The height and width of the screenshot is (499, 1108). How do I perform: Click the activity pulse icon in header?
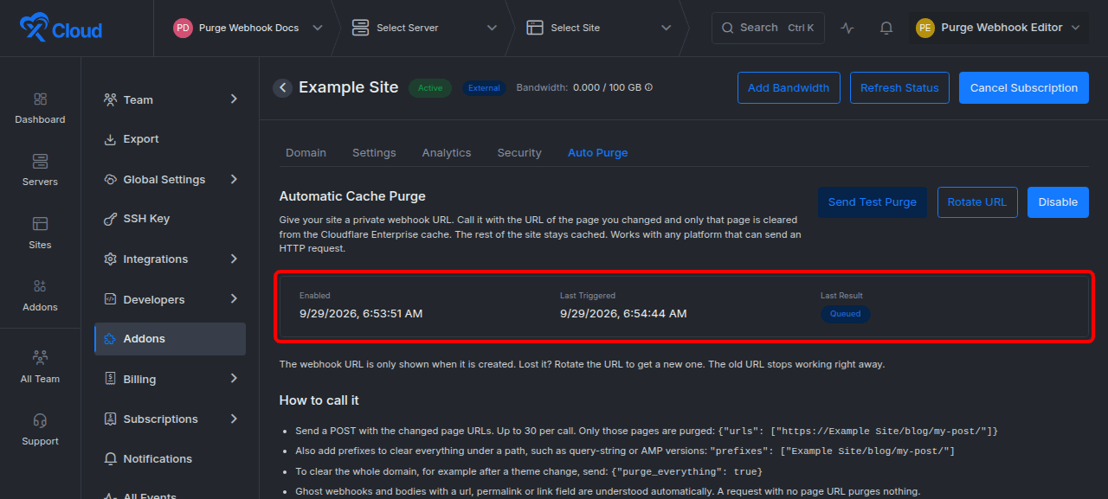coord(847,28)
